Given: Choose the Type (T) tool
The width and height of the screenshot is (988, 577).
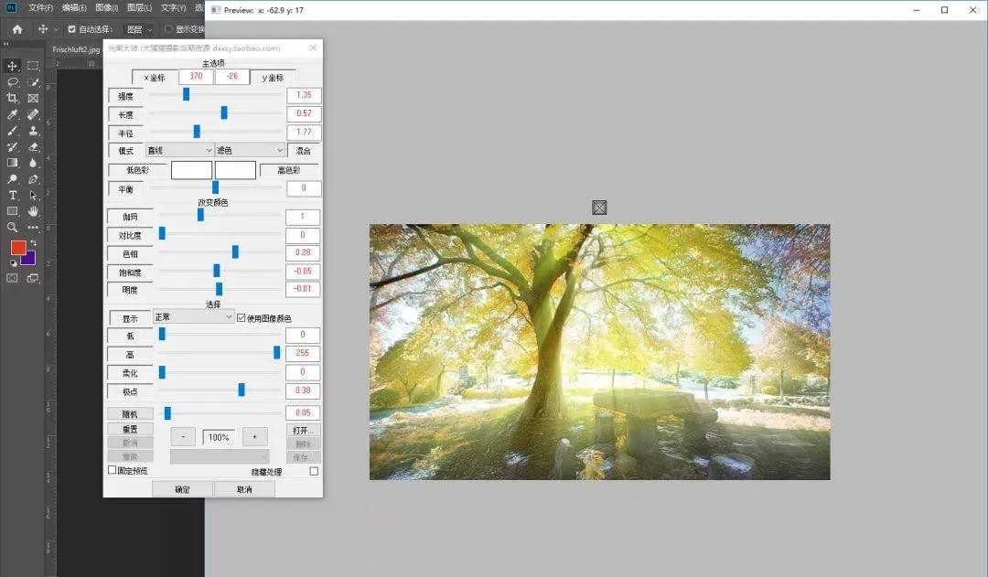Looking at the screenshot, I should point(13,195).
